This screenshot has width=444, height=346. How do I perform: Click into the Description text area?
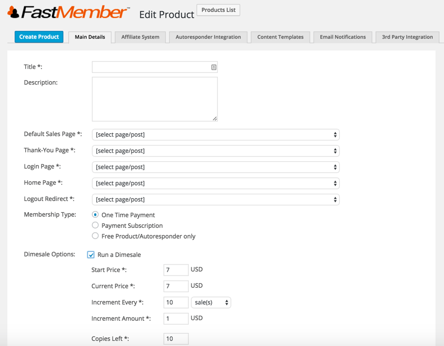[155, 99]
